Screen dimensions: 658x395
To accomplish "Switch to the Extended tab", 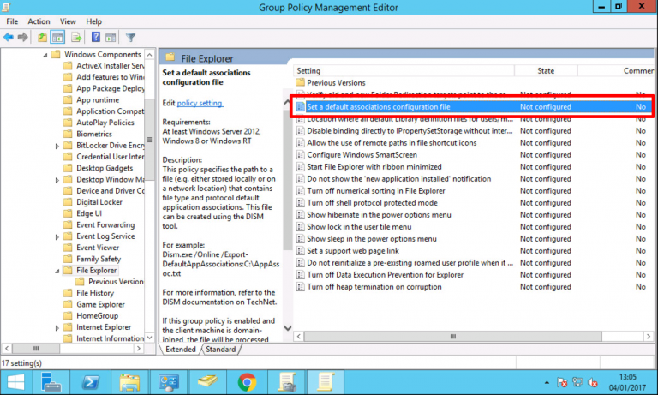I will point(181,350).
